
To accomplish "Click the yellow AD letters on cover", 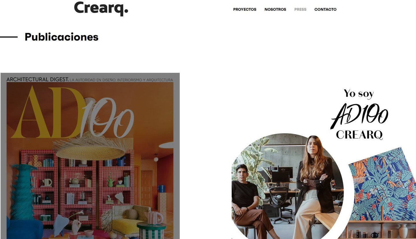I will pyautogui.click(x=48, y=112).
